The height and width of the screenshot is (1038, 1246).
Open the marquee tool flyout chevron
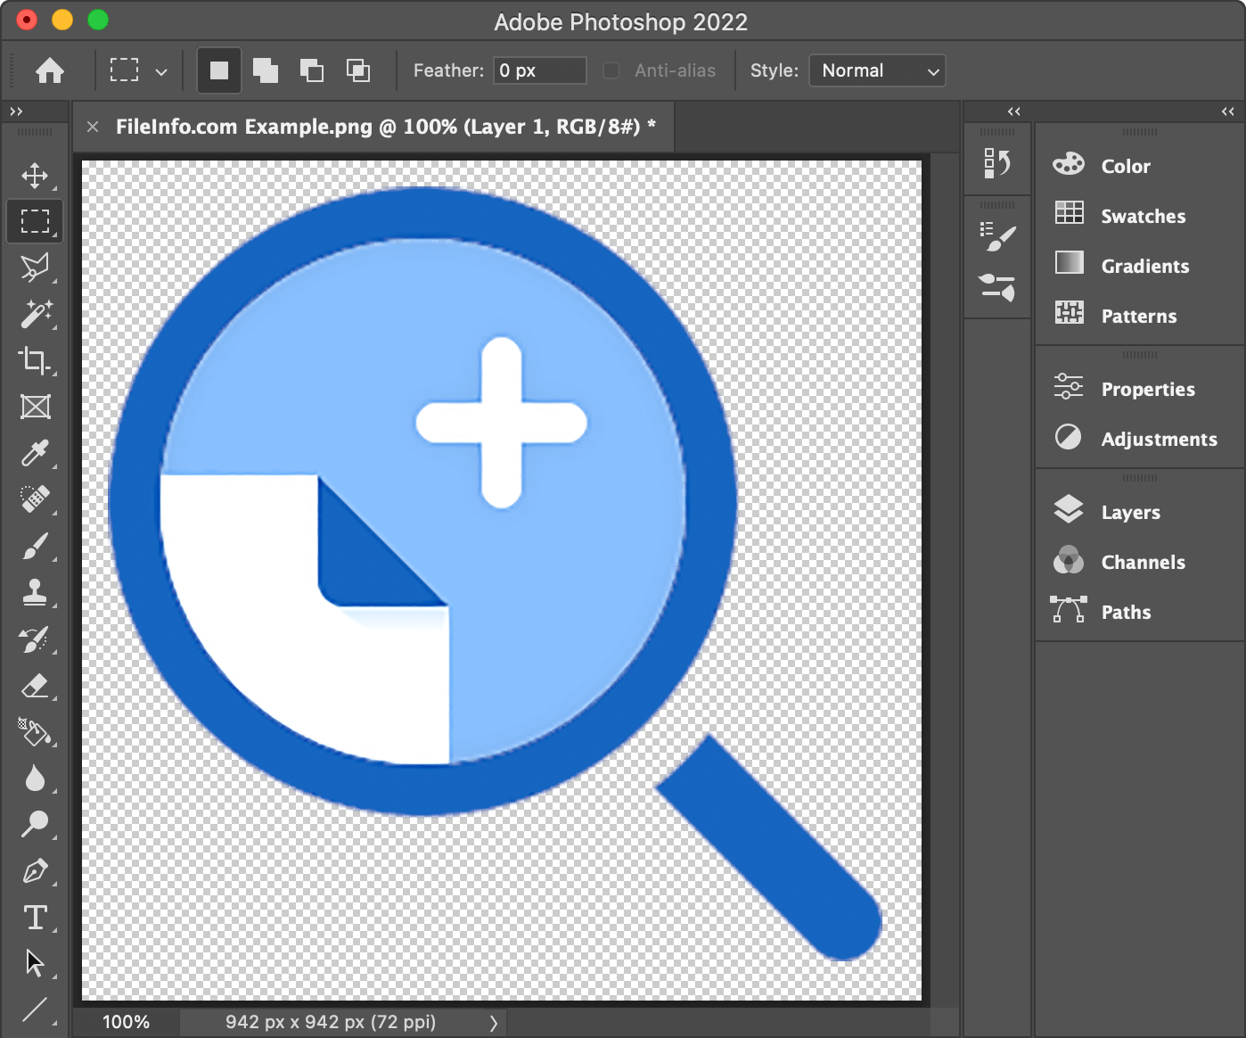tap(161, 70)
